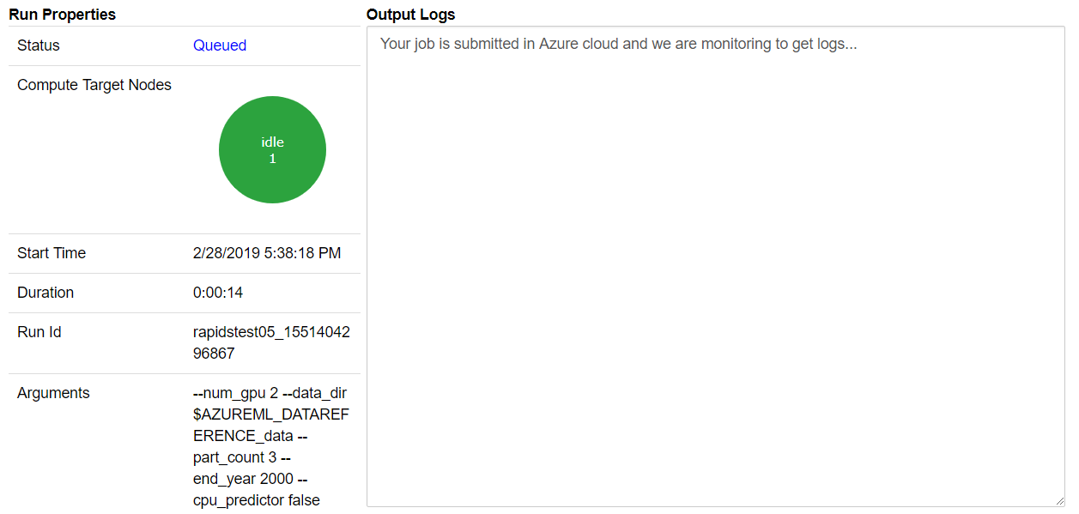The width and height of the screenshot is (1079, 514).
Task: Click the Queued status link
Action: pyautogui.click(x=220, y=45)
